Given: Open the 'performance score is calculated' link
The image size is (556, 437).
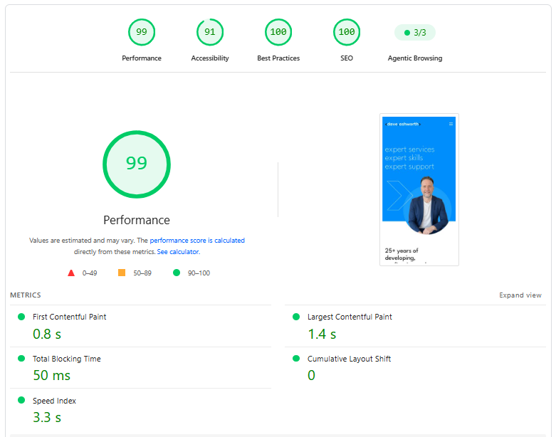Looking at the screenshot, I should pyautogui.click(x=197, y=241).
